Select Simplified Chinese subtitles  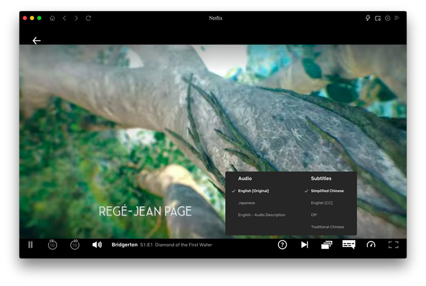click(x=327, y=191)
